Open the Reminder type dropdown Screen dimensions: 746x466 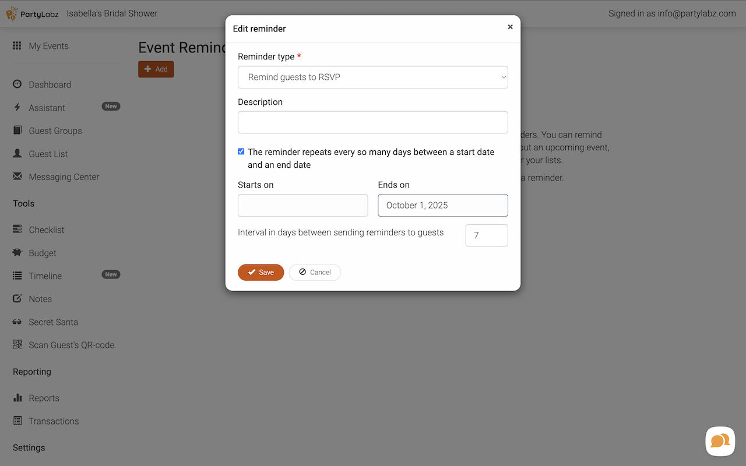(x=372, y=77)
